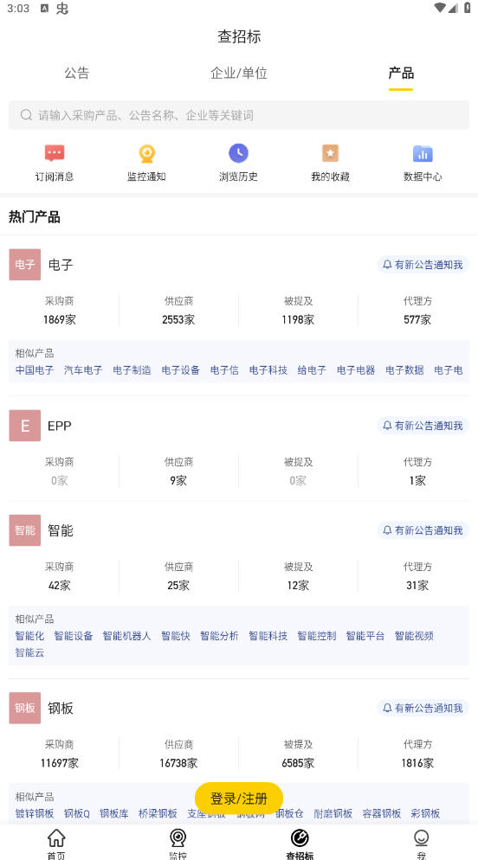Open the 订阅消息 message icon
Viewport: 478px width, 860px height.
tap(55, 153)
